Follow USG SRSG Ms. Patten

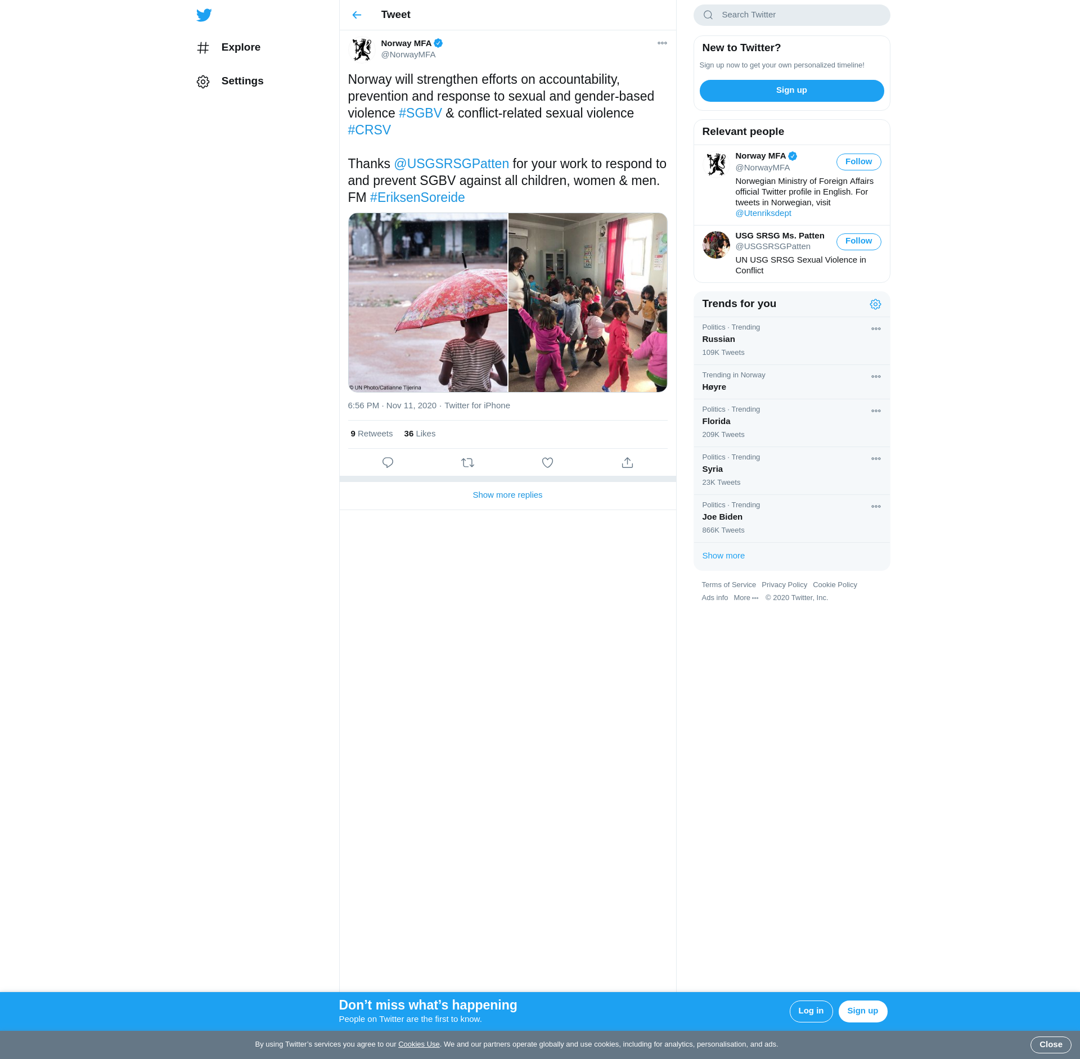click(858, 241)
